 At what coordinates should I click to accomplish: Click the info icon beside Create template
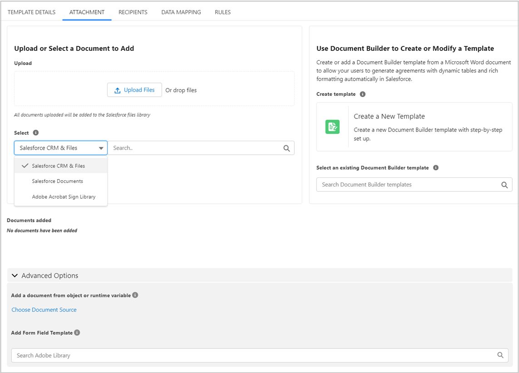click(x=362, y=94)
